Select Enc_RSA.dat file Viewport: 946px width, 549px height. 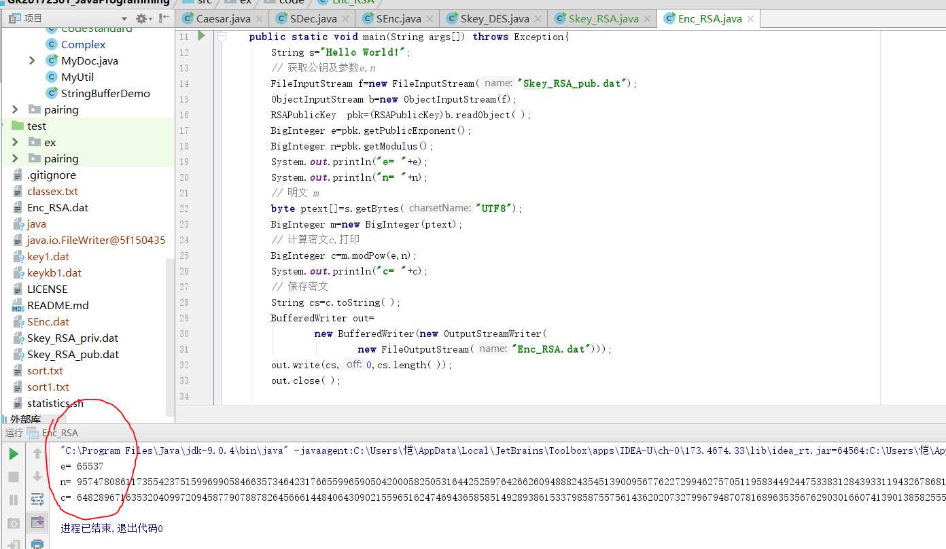tap(58, 207)
